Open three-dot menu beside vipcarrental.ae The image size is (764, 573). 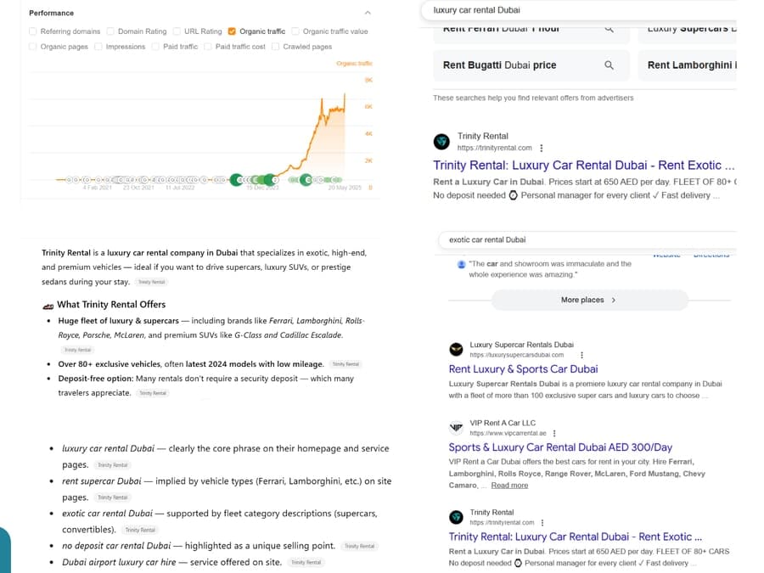tap(554, 433)
